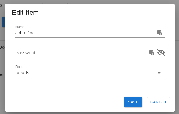Cancel the Edit Item dialog
Screen dimensions: 179x114
[x=158, y=102]
